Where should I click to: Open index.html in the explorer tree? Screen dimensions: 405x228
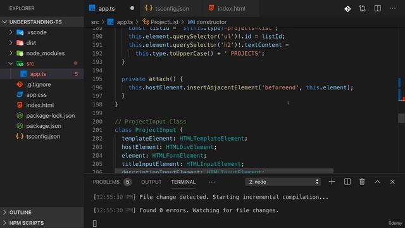(x=40, y=105)
